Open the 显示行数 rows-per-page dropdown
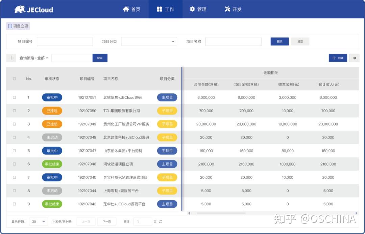This screenshot has width=365, height=234. click(38, 222)
